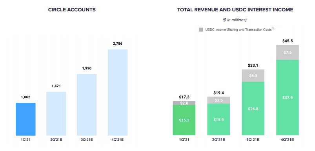Select the dark blue 1Q'21 accounts bar

click(25, 119)
